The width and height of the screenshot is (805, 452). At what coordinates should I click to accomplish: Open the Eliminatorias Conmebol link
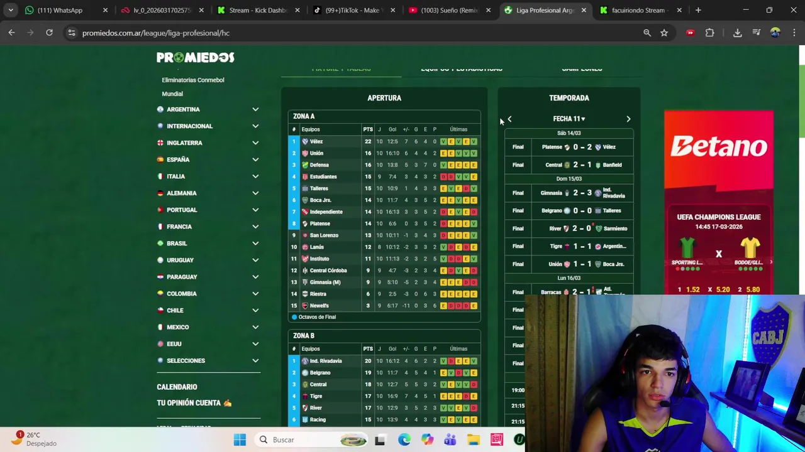point(193,80)
